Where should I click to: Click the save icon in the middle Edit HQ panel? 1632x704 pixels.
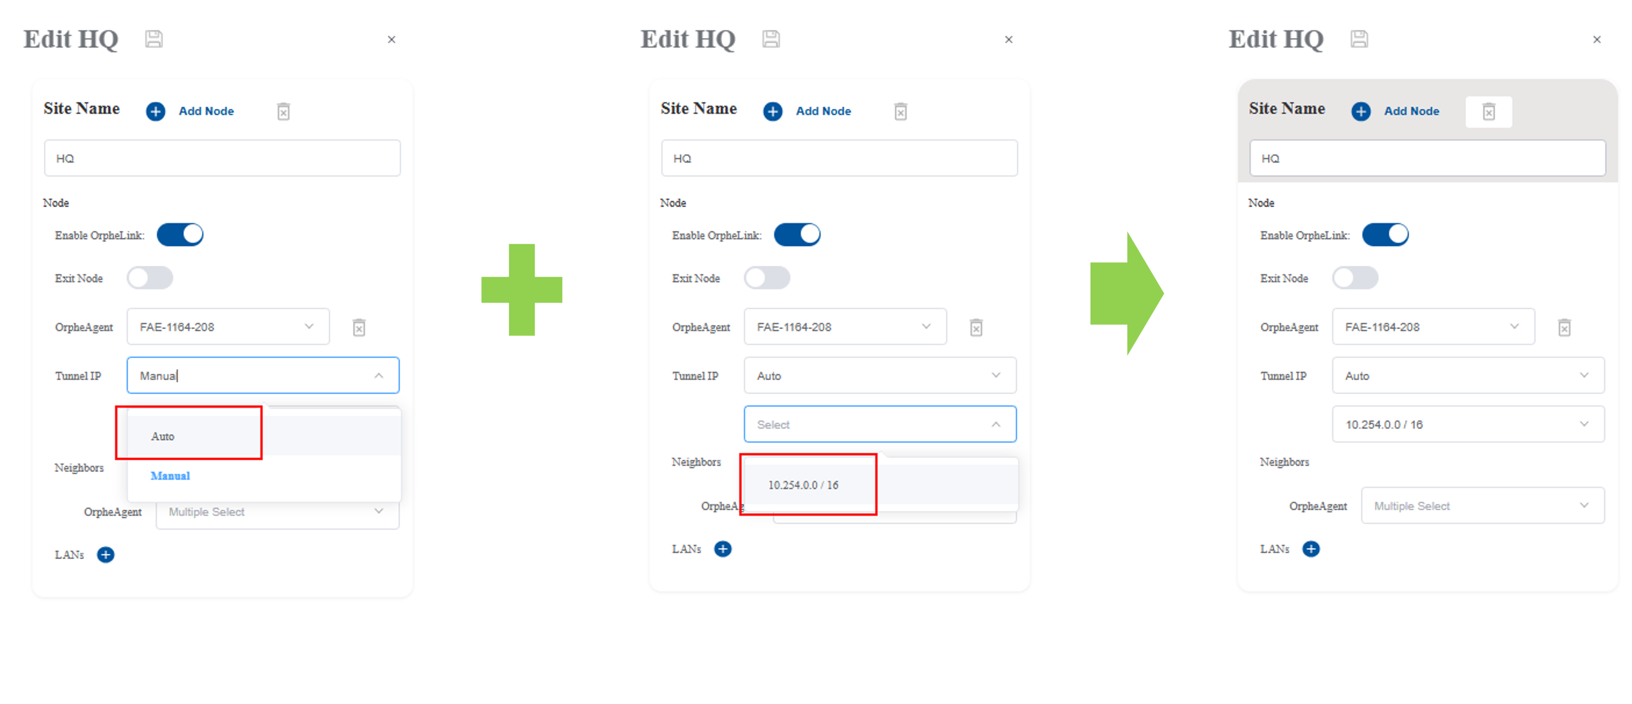(771, 39)
